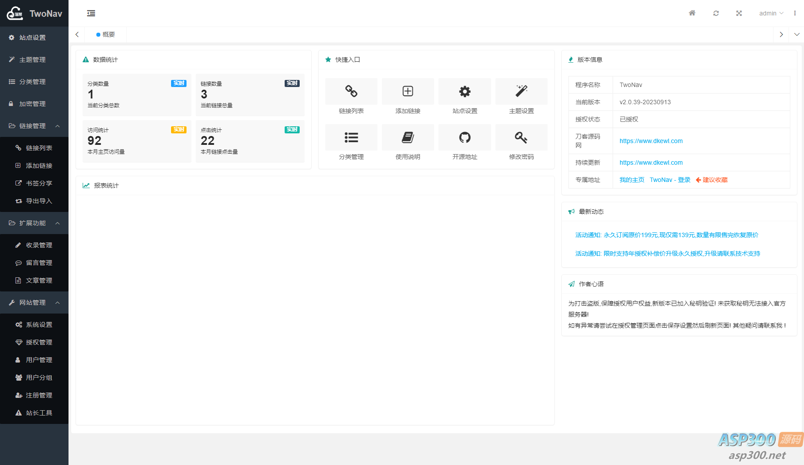Screen dimensions: 804x465
Task: Open 系统设置 in the sidebar
Action: (34, 325)
